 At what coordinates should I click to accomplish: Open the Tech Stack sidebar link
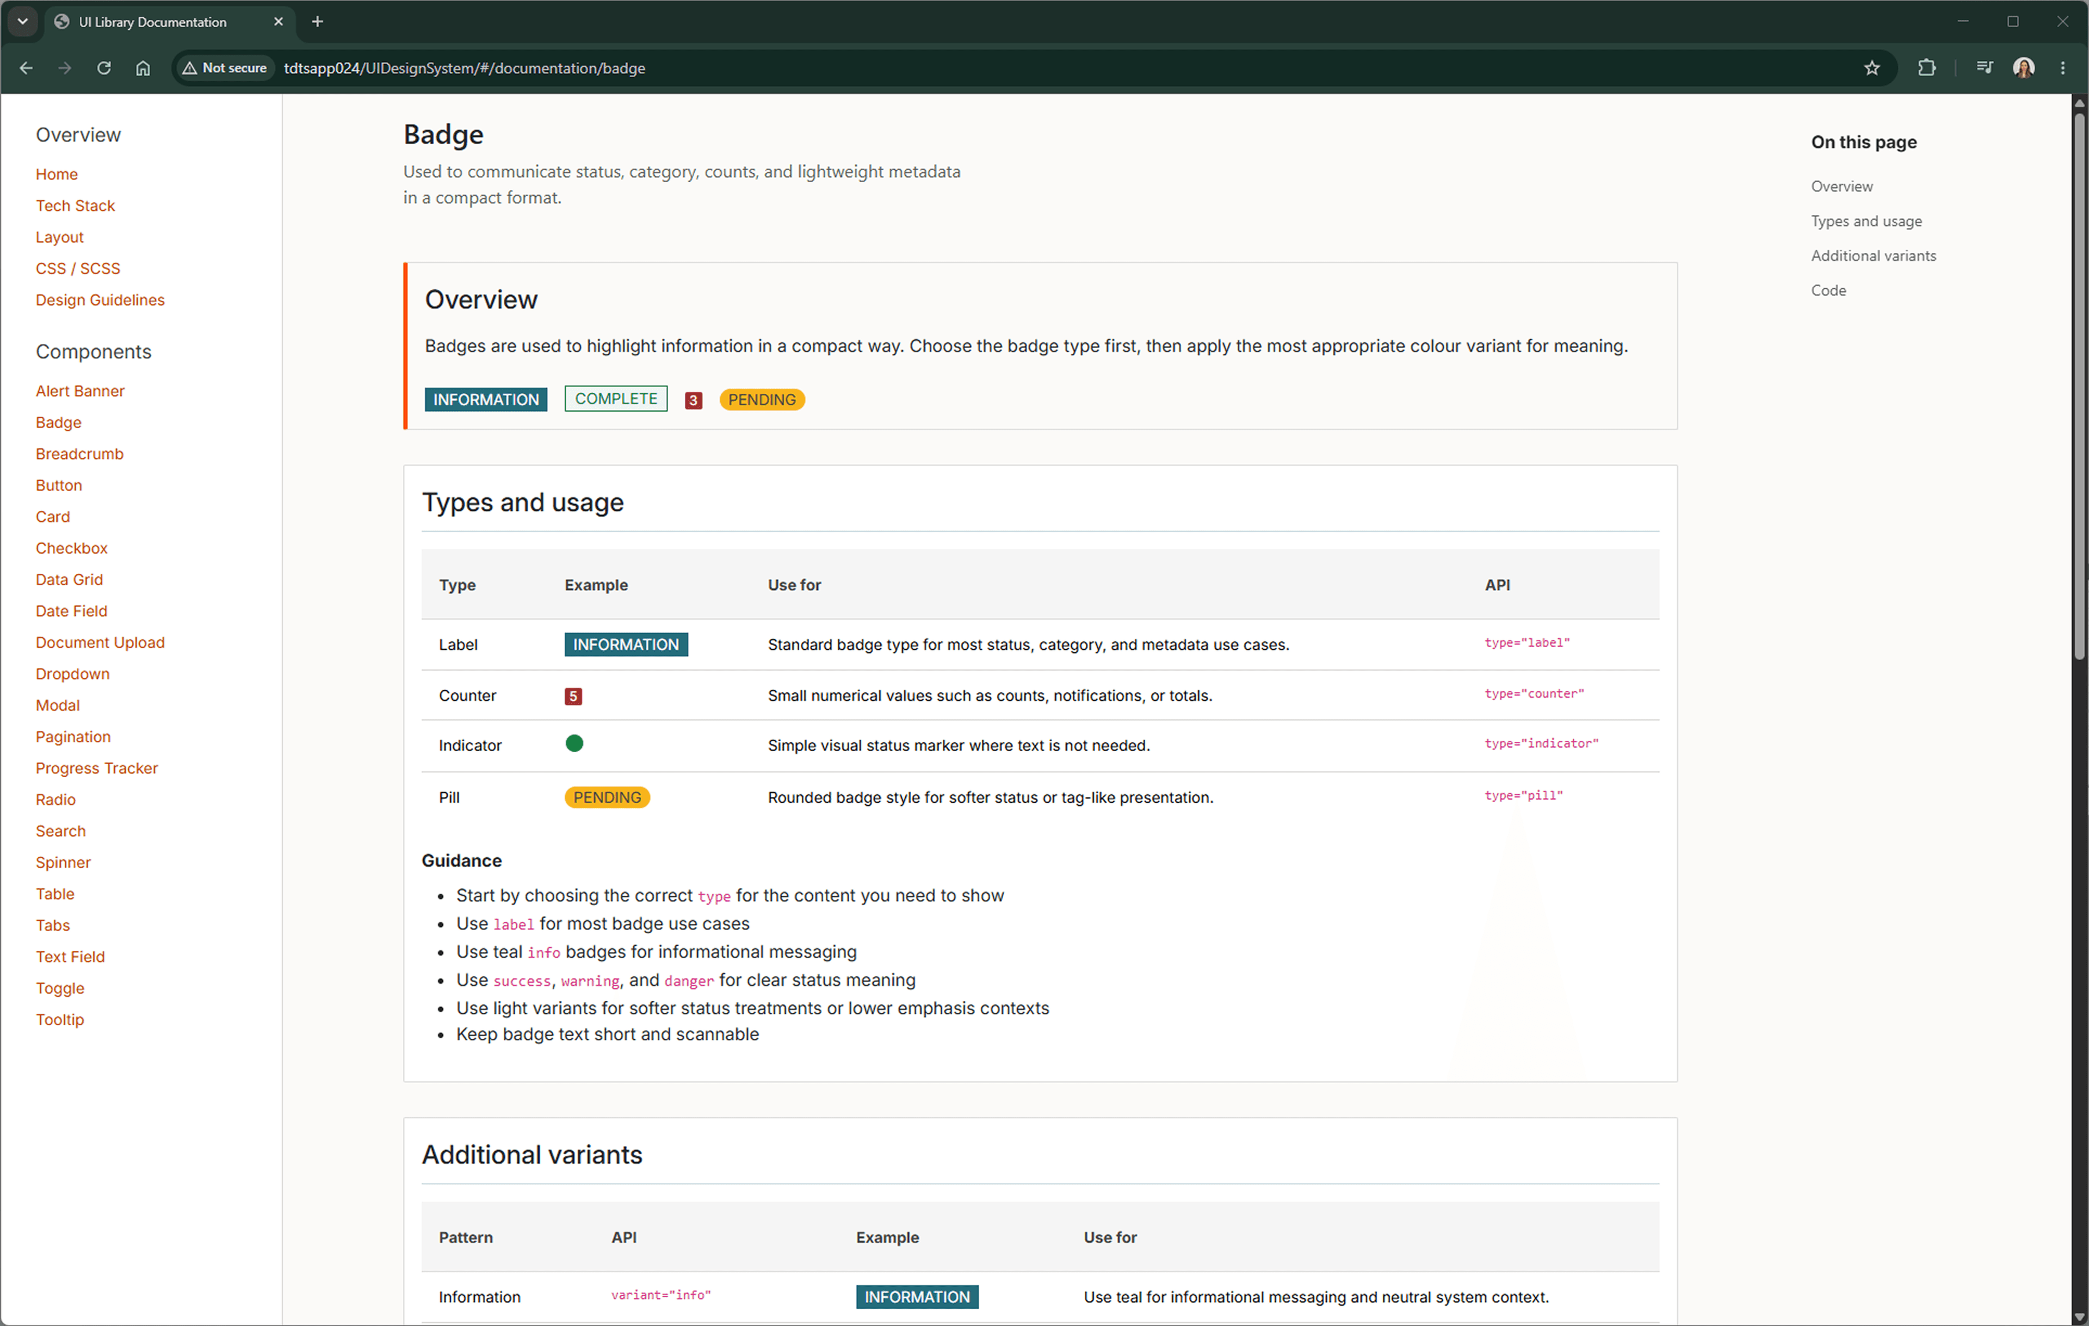[76, 206]
